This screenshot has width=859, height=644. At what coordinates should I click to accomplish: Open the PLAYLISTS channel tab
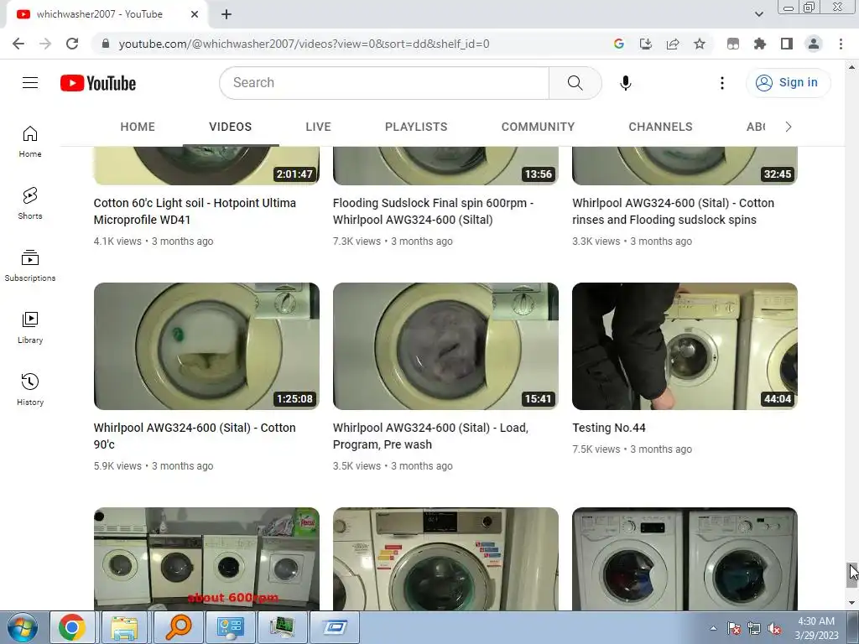pos(416,127)
